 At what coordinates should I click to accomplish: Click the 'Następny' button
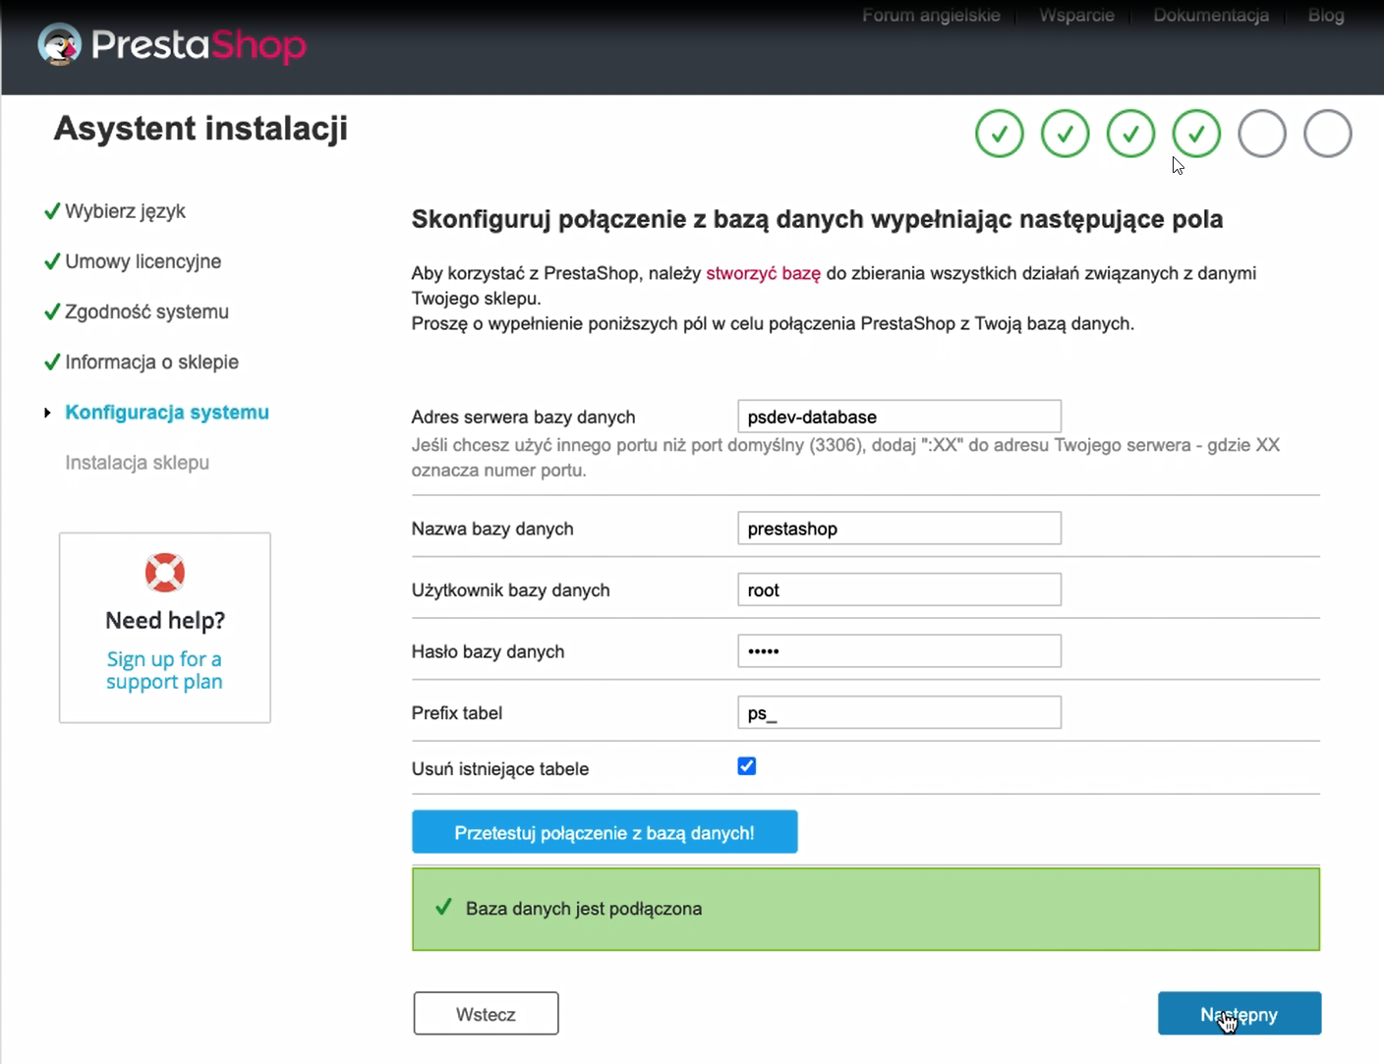[x=1239, y=1014]
